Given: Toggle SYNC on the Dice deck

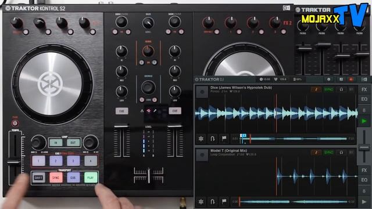Looking at the screenshot, I should tap(328, 89).
